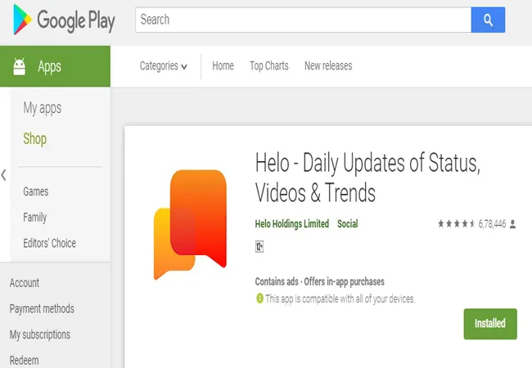This screenshot has height=368, width=532.
Task: Open the Social category link
Action: pos(347,223)
